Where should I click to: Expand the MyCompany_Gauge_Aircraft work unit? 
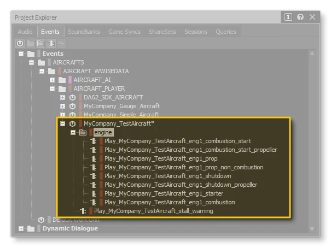(62, 106)
